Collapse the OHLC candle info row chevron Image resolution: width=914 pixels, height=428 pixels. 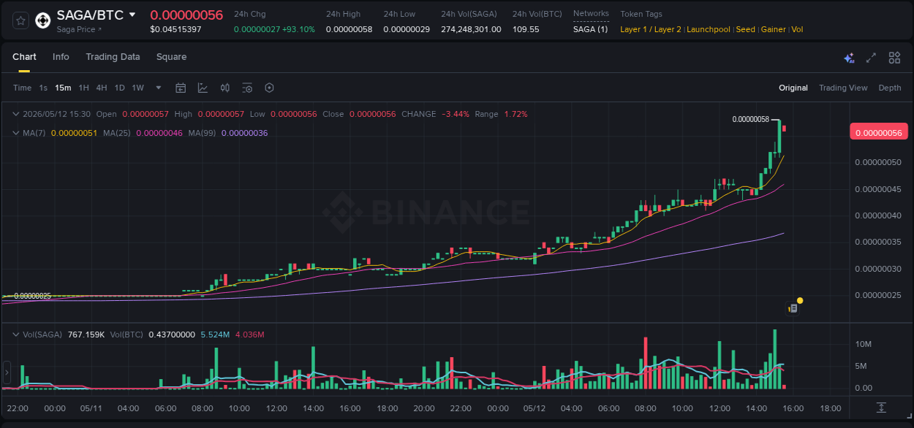coord(15,114)
